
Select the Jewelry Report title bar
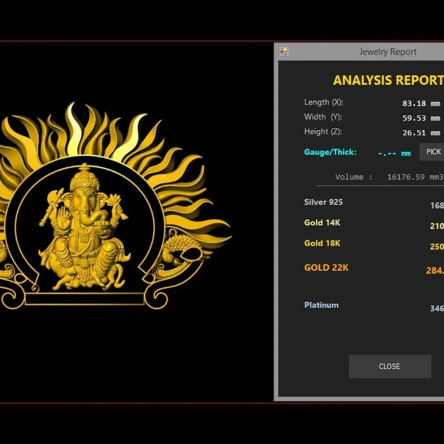click(x=359, y=52)
